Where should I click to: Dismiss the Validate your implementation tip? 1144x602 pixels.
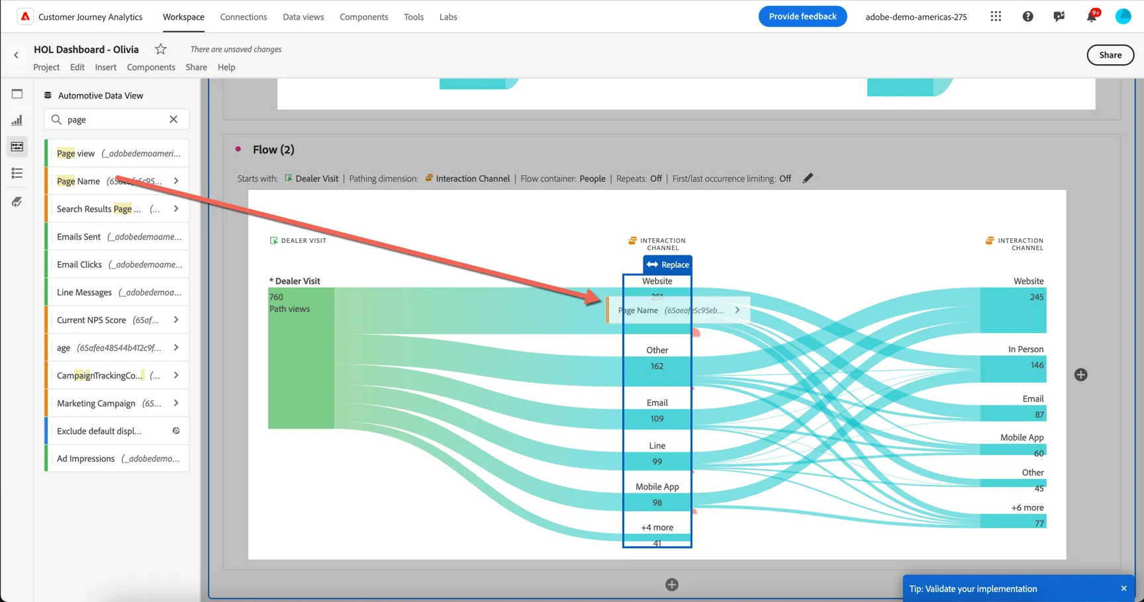pyautogui.click(x=1123, y=589)
